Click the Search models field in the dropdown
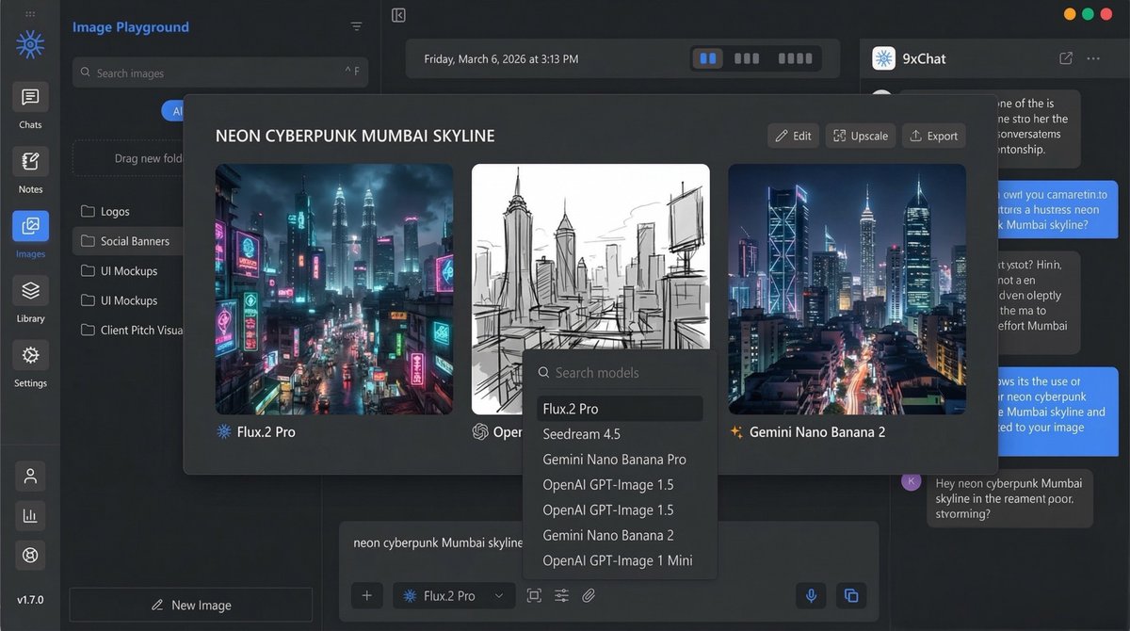 click(620, 373)
